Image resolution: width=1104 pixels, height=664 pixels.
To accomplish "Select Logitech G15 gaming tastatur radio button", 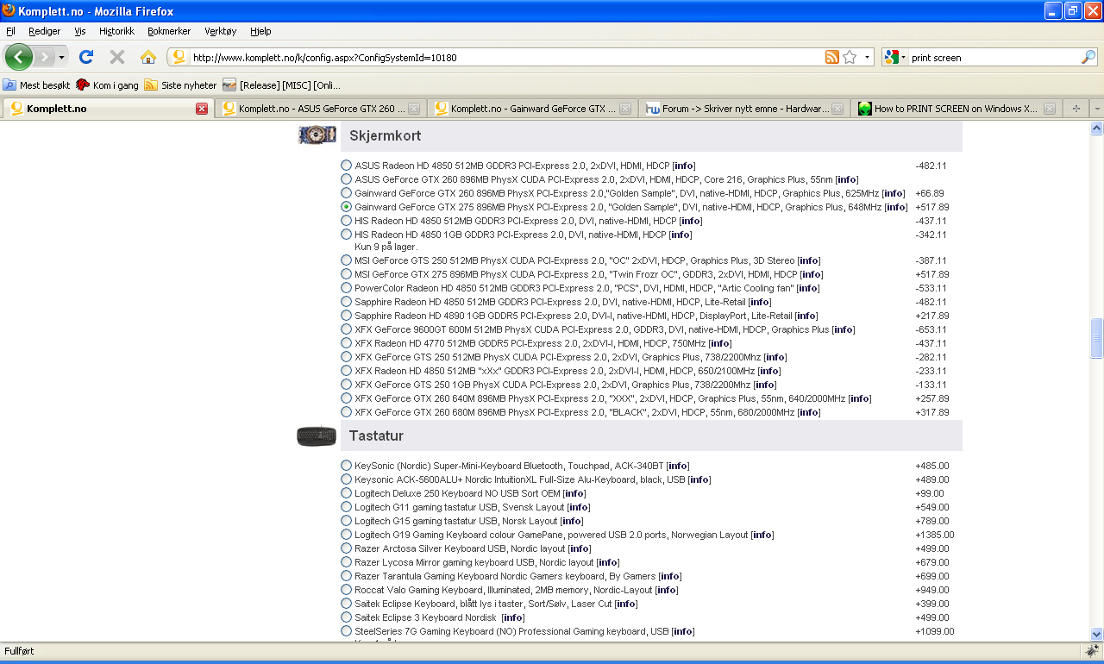I will tap(346, 521).
